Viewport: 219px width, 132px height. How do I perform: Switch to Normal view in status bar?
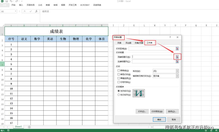(206, 131)
